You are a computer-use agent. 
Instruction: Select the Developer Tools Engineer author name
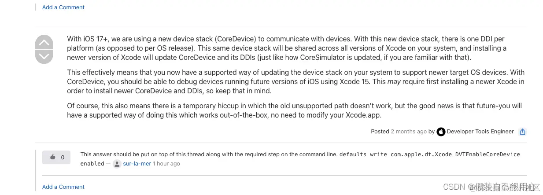480,131
